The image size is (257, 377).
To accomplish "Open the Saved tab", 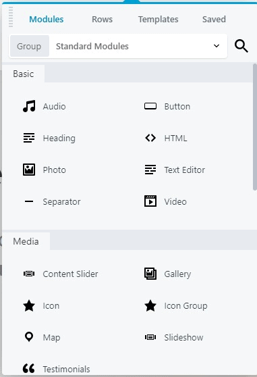I will [214, 19].
